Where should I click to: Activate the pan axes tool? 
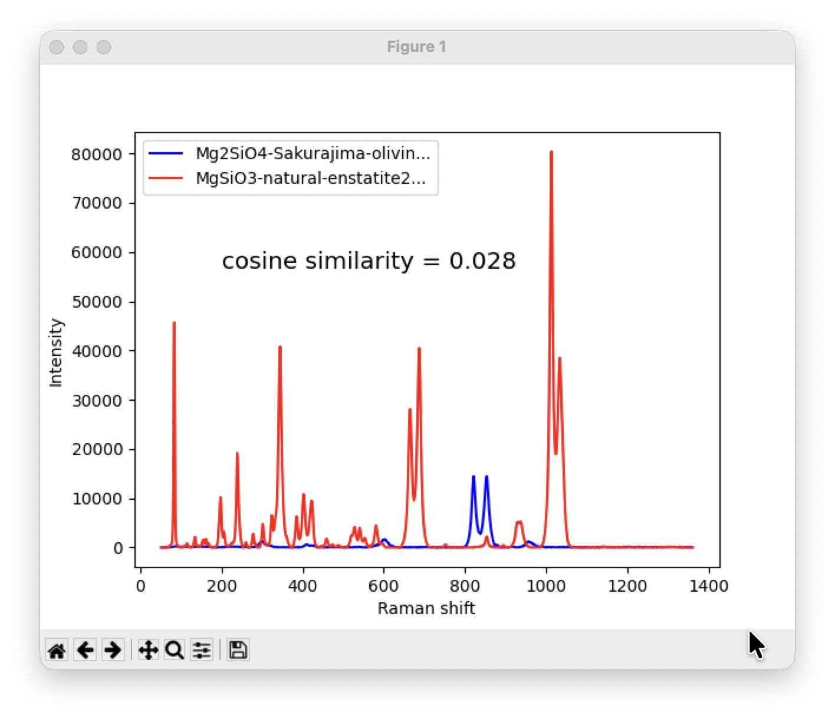147,651
